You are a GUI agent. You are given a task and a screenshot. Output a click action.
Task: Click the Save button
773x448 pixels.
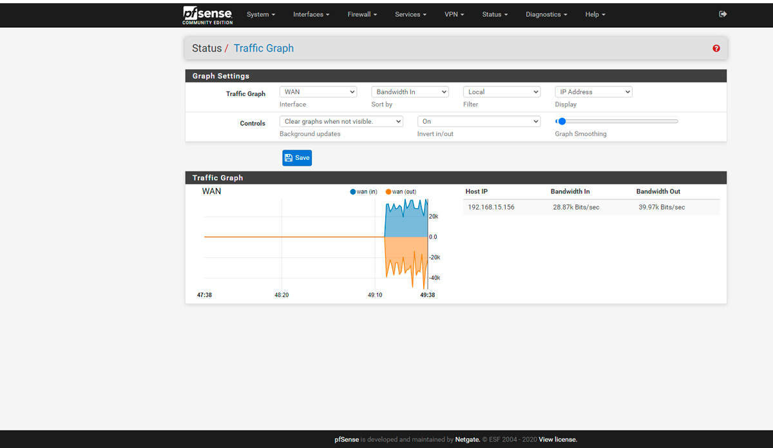[297, 158]
